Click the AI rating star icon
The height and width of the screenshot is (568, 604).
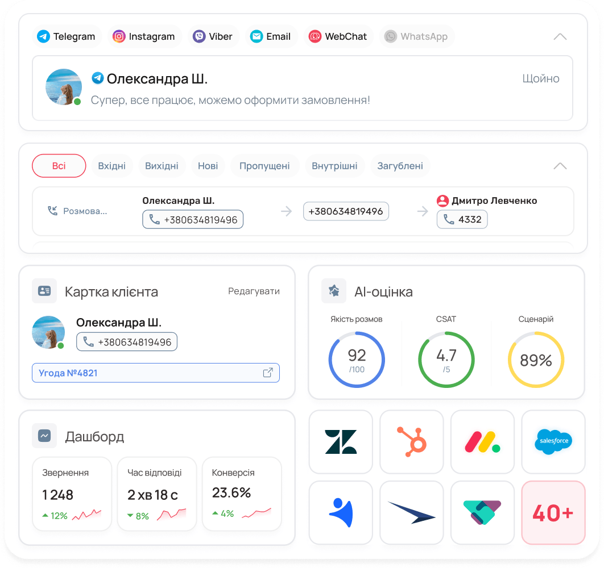pos(334,291)
